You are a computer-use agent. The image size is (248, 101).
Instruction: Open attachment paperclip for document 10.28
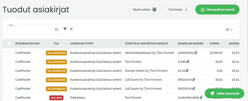pyautogui.click(x=187, y=71)
